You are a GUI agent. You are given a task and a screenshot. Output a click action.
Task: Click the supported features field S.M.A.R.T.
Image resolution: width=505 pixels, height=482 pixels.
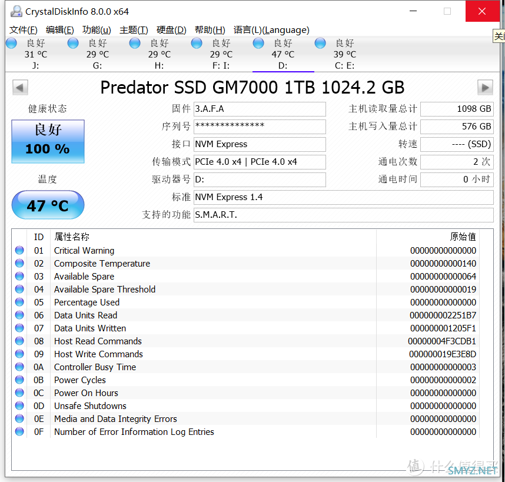click(x=343, y=215)
